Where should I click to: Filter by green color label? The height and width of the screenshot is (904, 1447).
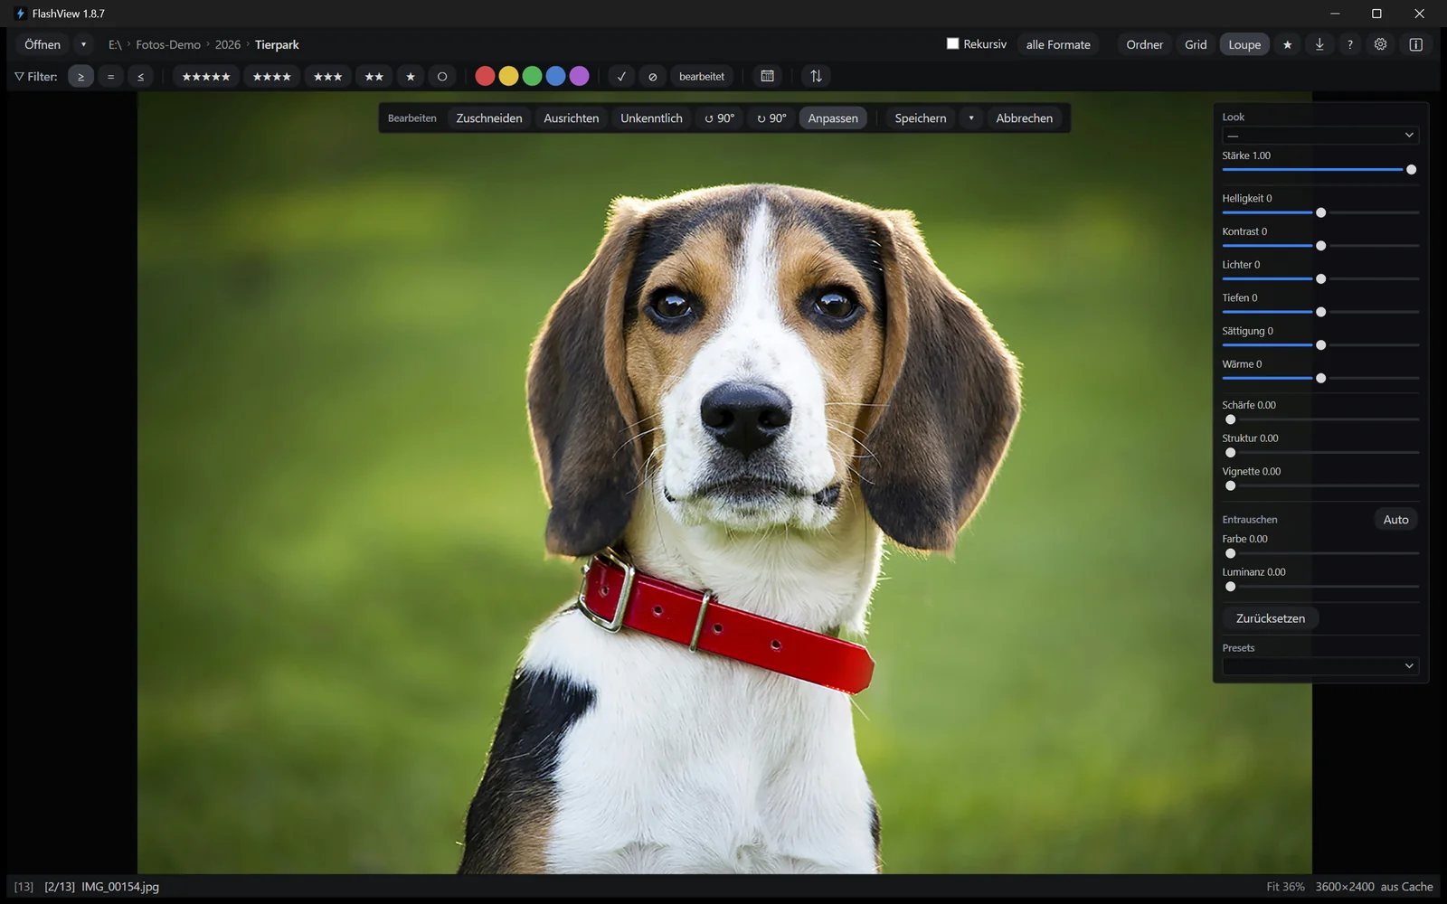(532, 77)
